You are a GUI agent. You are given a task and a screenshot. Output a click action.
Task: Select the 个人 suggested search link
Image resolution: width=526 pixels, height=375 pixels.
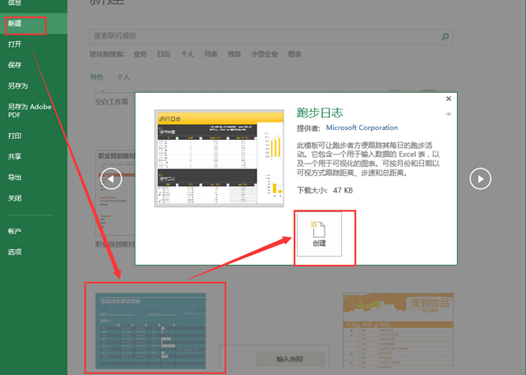pos(187,54)
